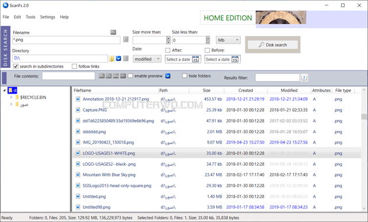Image resolution: width=368 pixels, height=222 pixels.
Task: Click into the Results filter input field
Action: (277, 77)
